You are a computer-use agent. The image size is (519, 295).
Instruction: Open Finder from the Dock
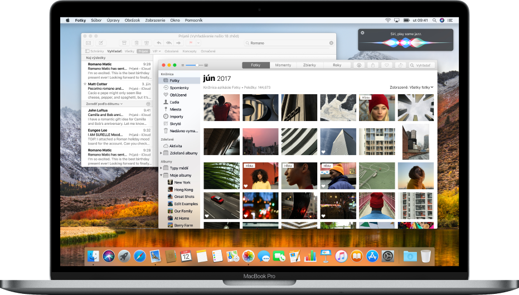93,257
